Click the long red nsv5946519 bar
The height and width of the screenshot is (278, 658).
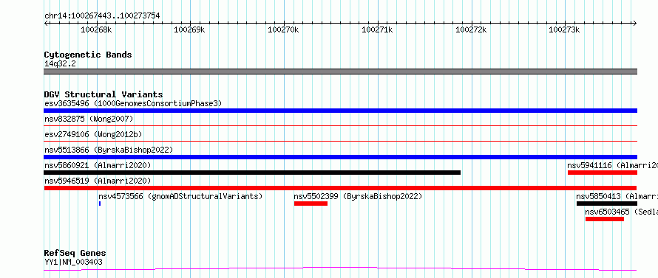pyautogui.click(x=340, y=188)
